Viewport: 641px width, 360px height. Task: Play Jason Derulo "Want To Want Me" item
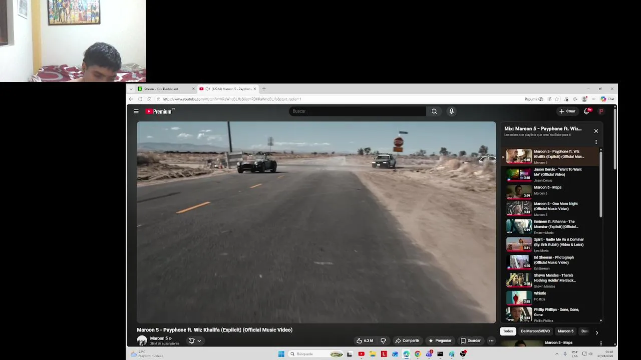coord(551,174)
